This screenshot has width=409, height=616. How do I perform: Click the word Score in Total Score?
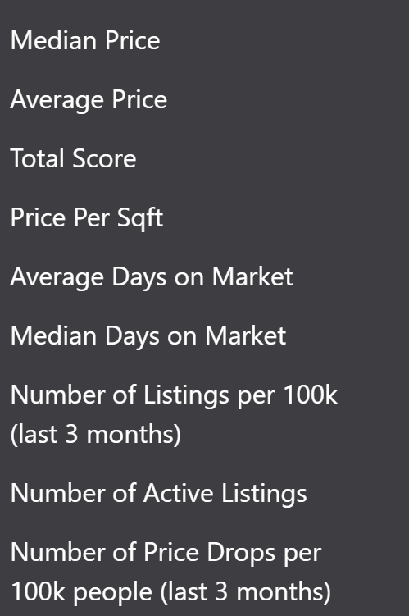(x=104, y=158)
